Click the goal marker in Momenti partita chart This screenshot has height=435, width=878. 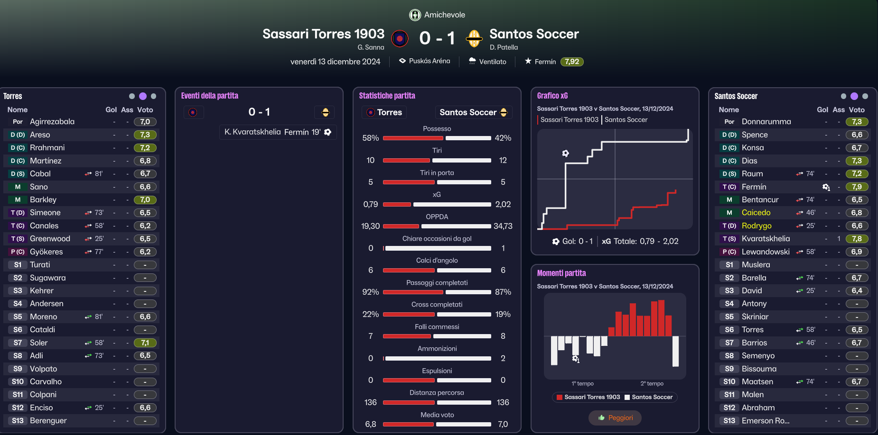pos(576,359)
